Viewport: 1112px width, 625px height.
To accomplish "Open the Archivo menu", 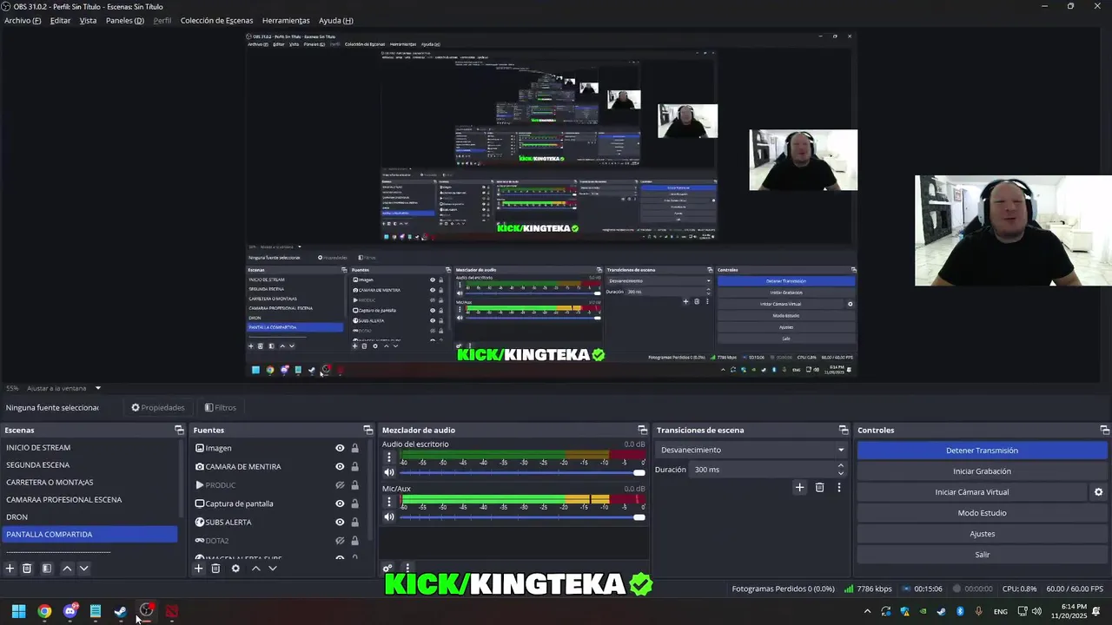I will pos(23,20).
